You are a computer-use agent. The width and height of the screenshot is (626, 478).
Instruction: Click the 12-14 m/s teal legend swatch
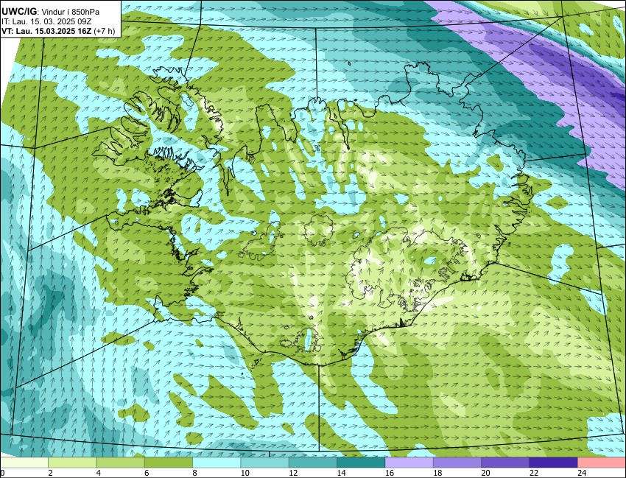[312, 463]
